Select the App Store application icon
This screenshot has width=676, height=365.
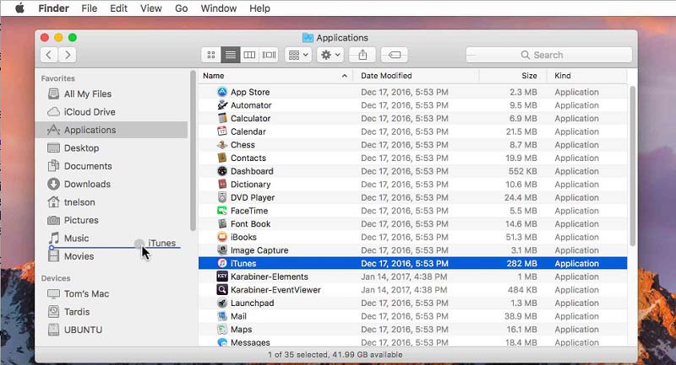(222, 93)
